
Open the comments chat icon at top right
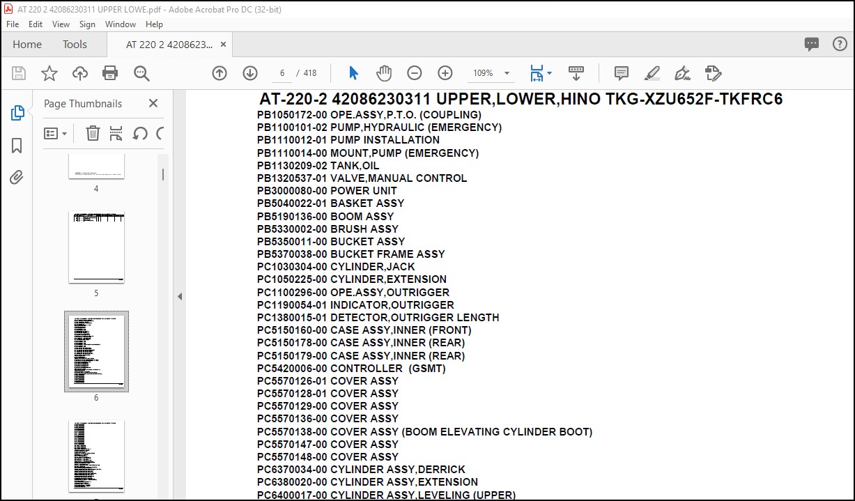pos(812,44)
